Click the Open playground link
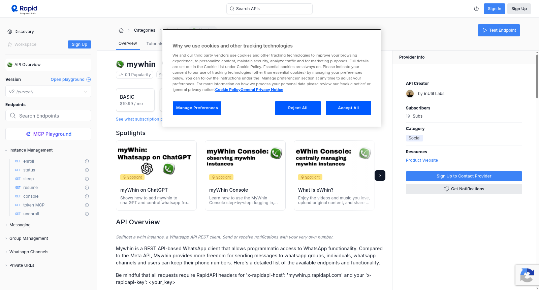This screenshot has height=290, width=539. [x=71, y=79]
